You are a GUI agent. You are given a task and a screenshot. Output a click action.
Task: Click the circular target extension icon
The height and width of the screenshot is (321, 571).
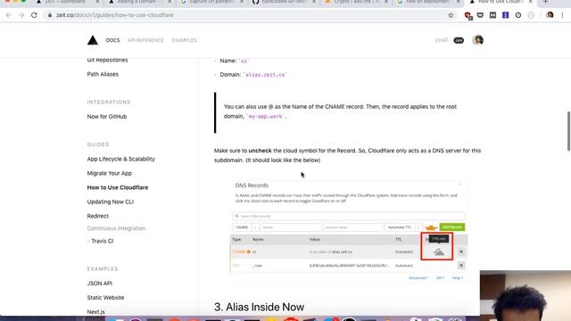(x=517, y=15)
